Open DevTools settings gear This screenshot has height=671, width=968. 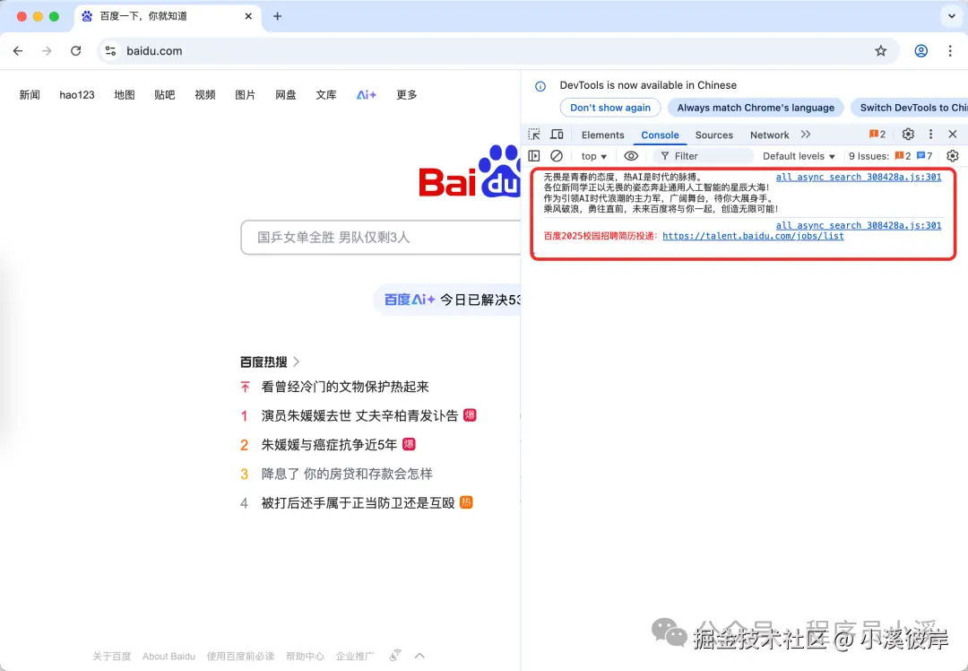[908, 134]
